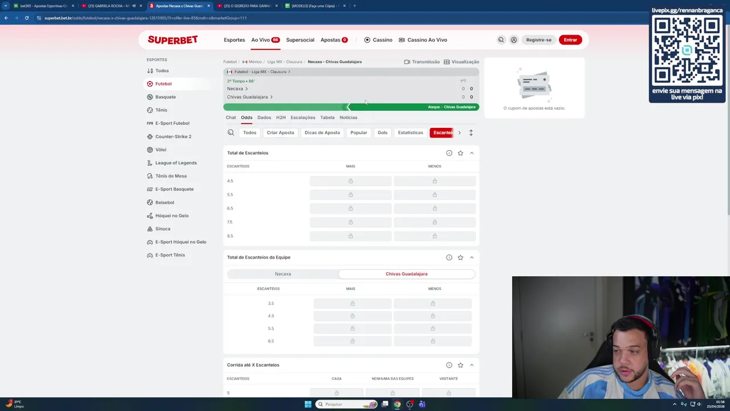Select Necaxa team toggle
730x411 pixels.
tap(283, 274)
